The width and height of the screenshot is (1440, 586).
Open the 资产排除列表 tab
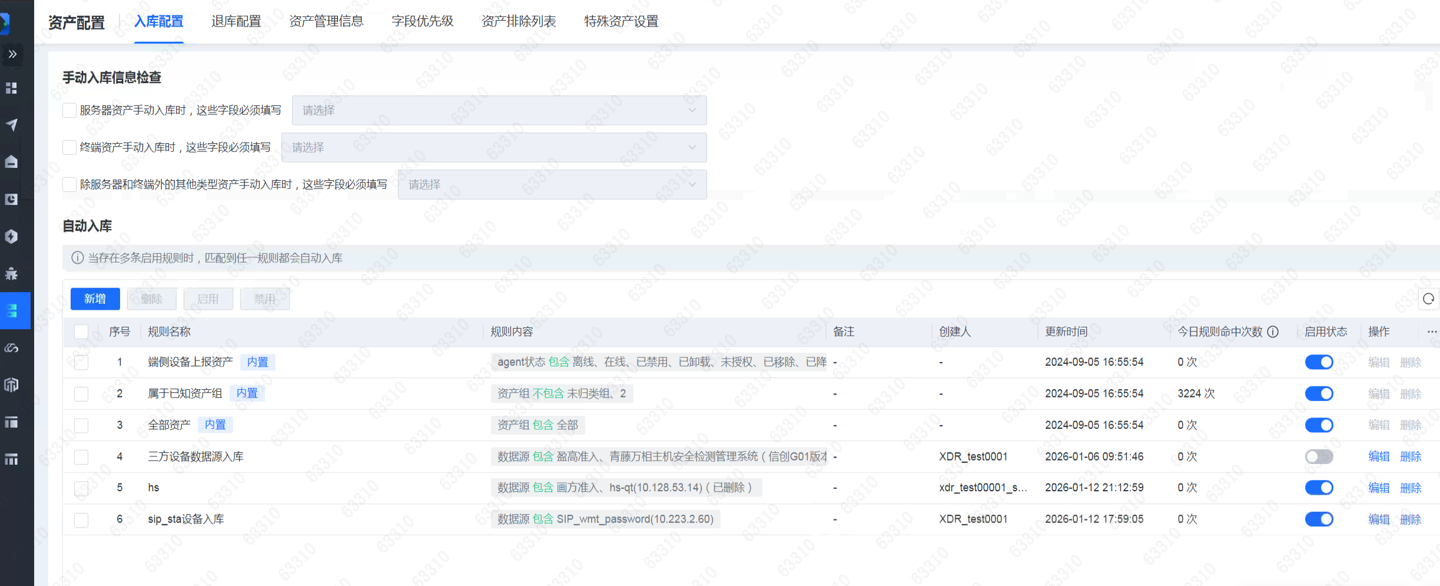point(518,22)
